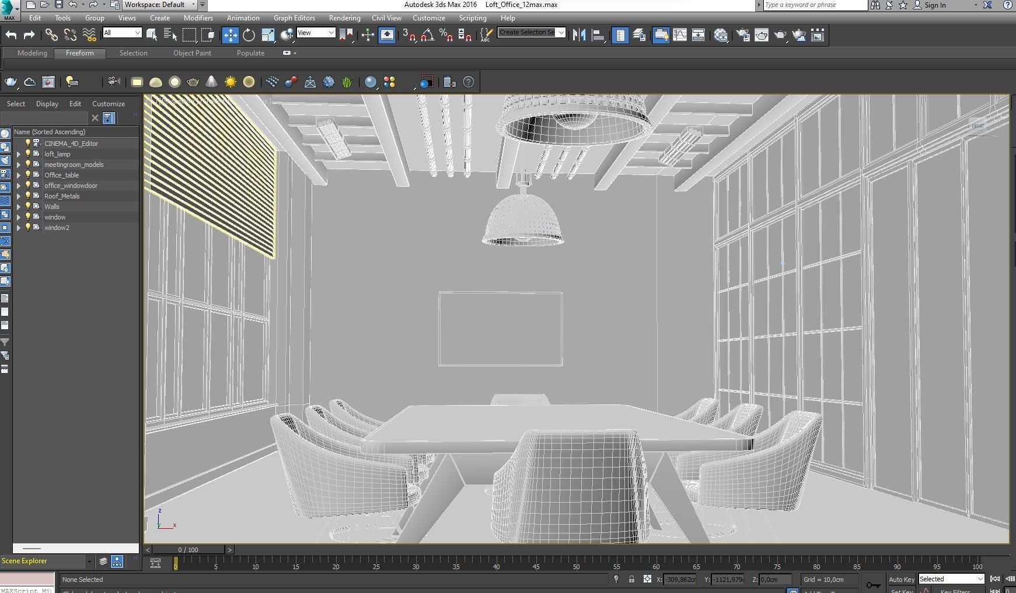Click the Sign In link
Screen dimensions: 1016x593
click(935, 5)
